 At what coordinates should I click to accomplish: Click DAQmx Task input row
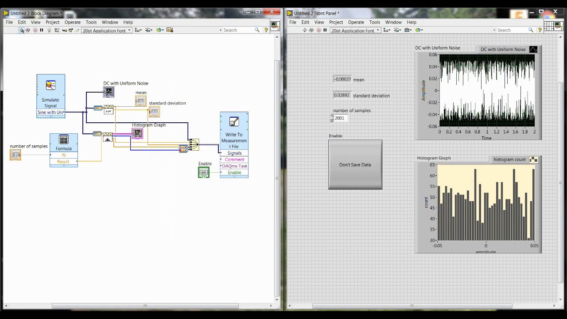[234, 166]
